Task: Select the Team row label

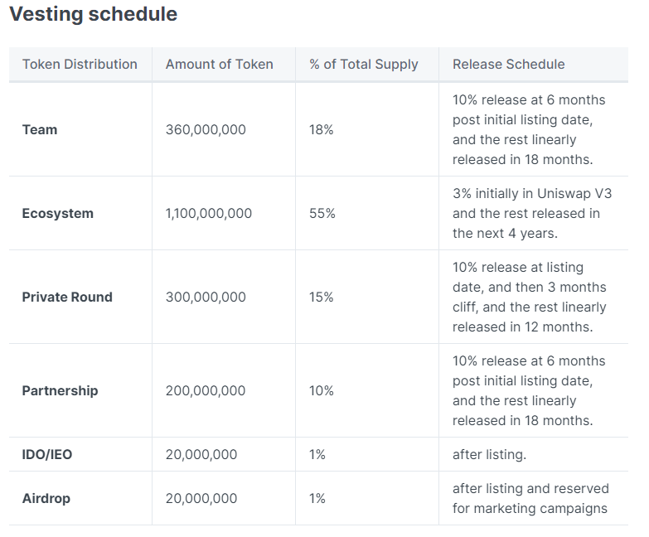Action: (x=40, y=129)
